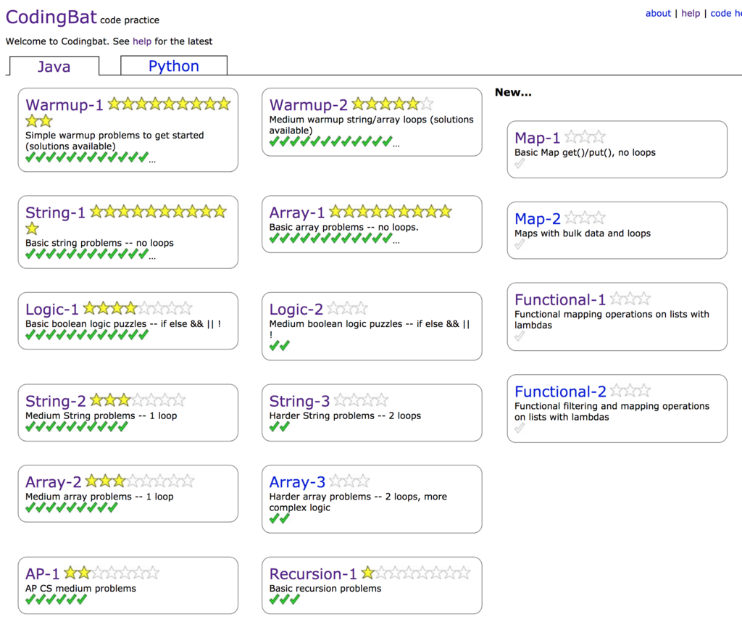Click the empty star rating beside Map-1
The image size is (742, 617).
pyautogui.click(x=585, y=137)
